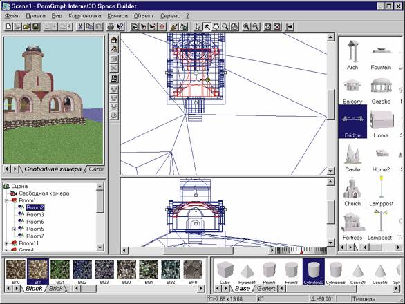The height and width of the screenshot is (304, 405).
Task: Click the zoom out magnifier icon
Action: click(256, 27)
